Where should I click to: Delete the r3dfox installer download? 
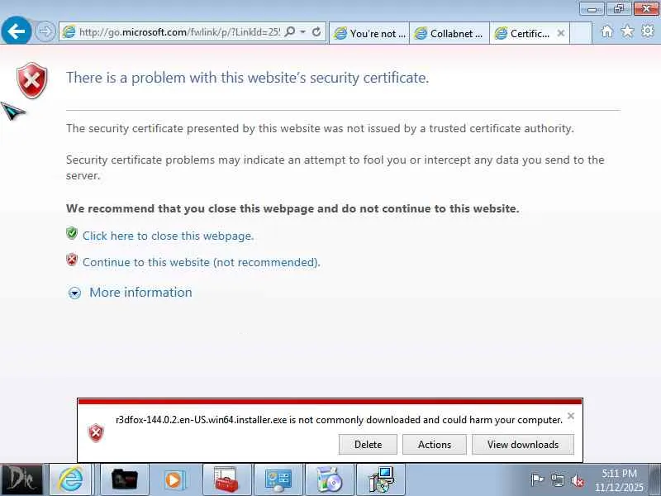pos(368,445)
